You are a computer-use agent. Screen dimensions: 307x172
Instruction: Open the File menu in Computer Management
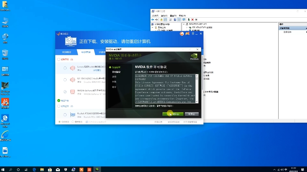click(155, 16)
